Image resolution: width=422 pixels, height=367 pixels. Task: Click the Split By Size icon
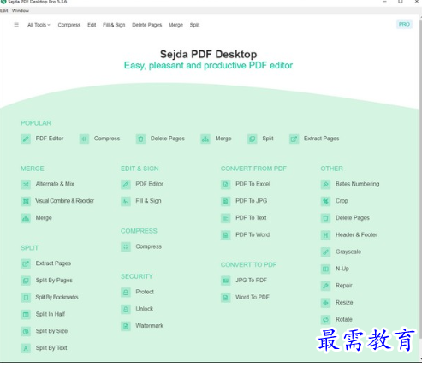click(x=26, y=331)
